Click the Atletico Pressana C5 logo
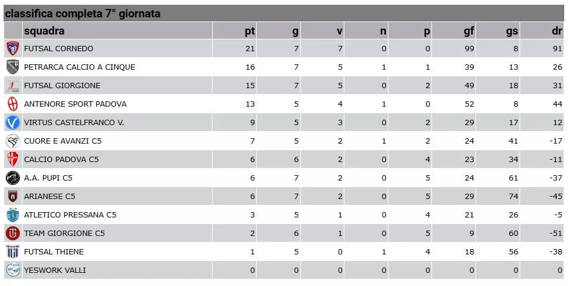 pyautogui.click(x=13, y=215)
